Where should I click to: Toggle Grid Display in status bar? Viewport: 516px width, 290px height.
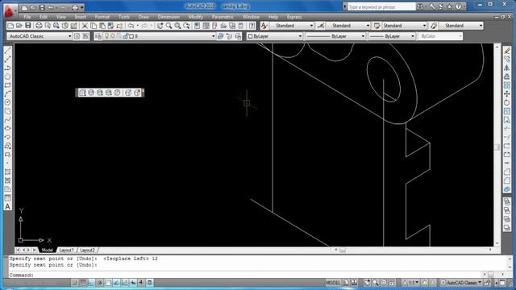coord(83,283)
